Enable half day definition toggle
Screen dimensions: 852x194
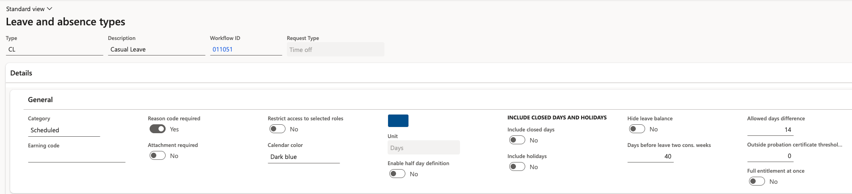coord(397,174)
